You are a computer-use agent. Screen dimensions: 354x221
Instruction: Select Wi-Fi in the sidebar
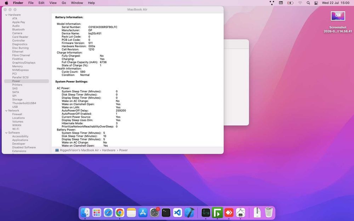pos(16,129)
